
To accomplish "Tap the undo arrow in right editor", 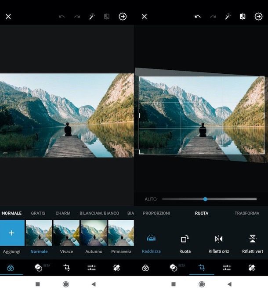I will [x=198, y=17].
